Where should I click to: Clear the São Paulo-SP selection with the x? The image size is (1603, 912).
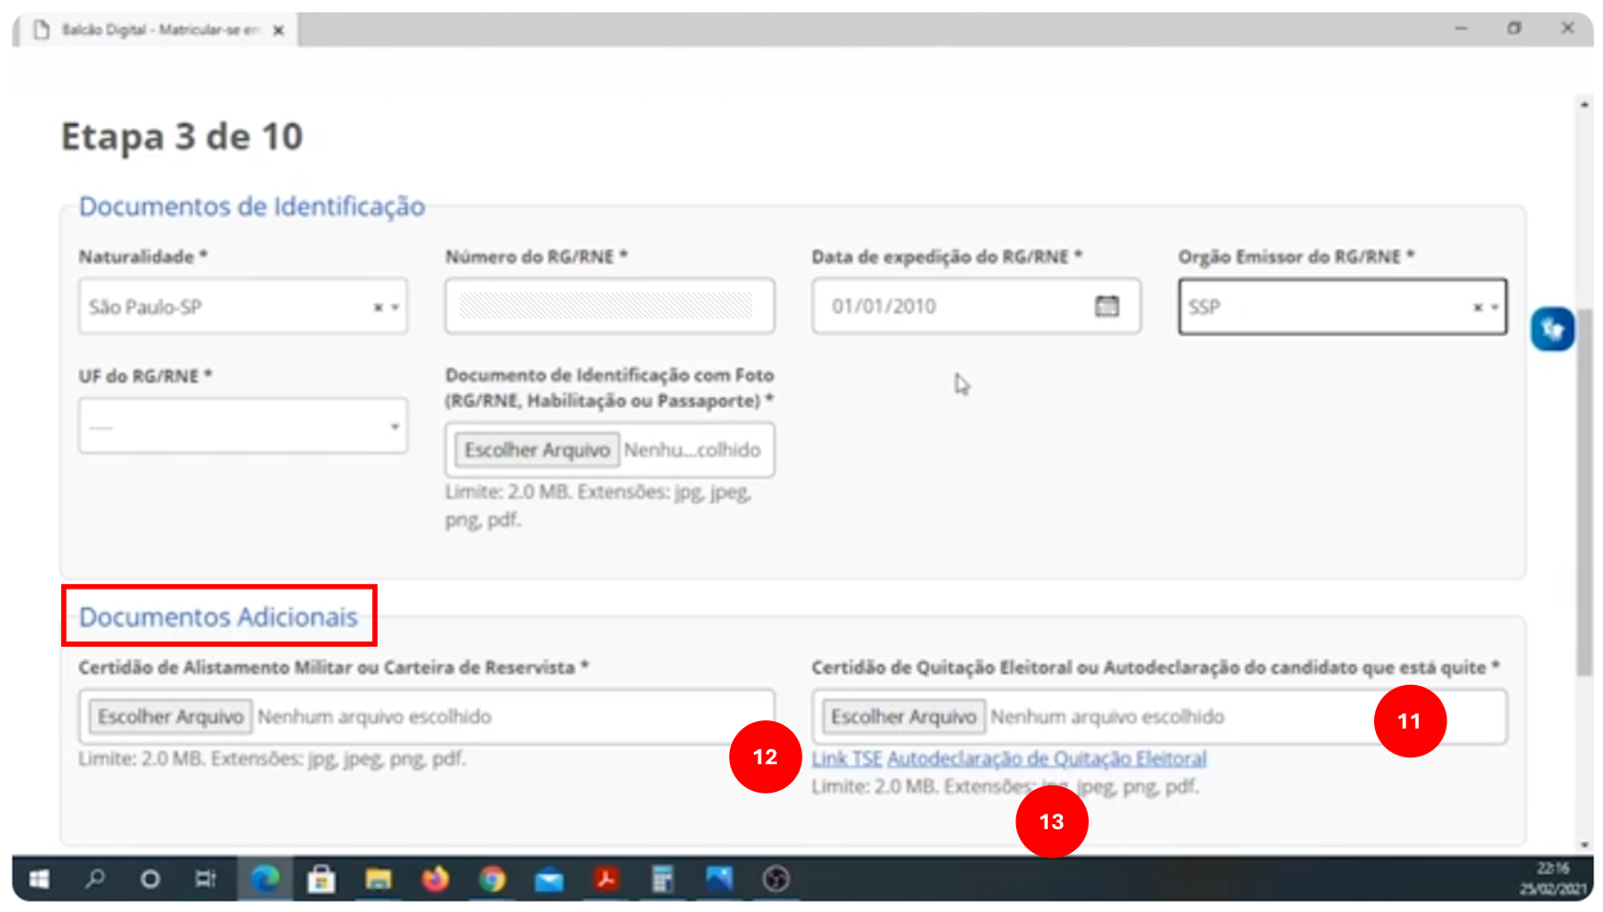pyautogui.click(x=378, y=306)
